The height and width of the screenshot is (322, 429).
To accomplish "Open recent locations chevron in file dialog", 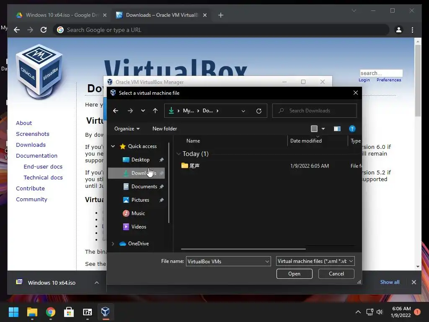I will pos(143,111).
